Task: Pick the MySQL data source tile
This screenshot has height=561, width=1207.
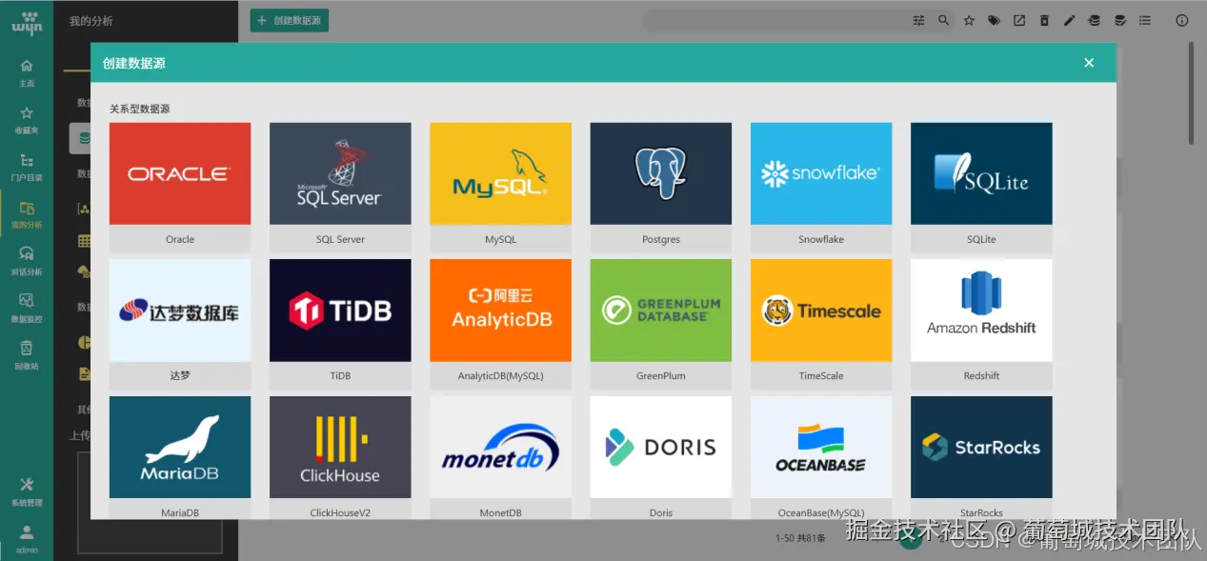Action: (500, 187)
